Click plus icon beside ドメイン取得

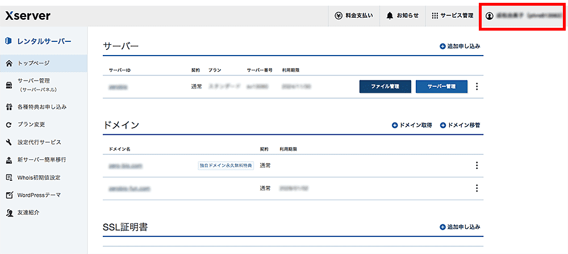pyautogui.click(x=395, y=125)
